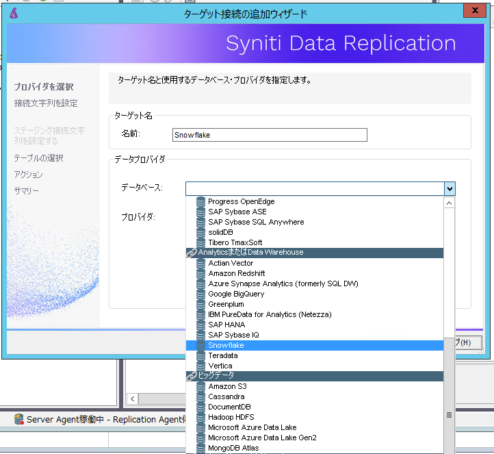Click Server Agent status icon in status bar
The width and height of the screenshot is (494, 454).
[x=19, y=419]
